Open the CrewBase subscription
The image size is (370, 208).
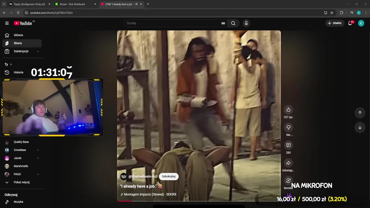(x=22, y=150)
